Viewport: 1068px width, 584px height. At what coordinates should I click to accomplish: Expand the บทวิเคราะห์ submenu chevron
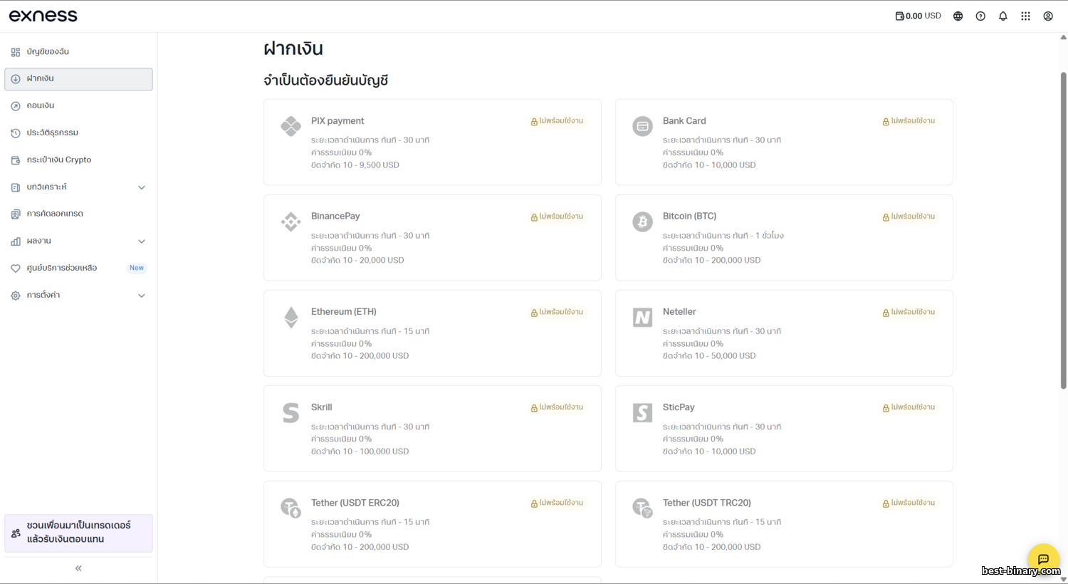coord(142,187)
